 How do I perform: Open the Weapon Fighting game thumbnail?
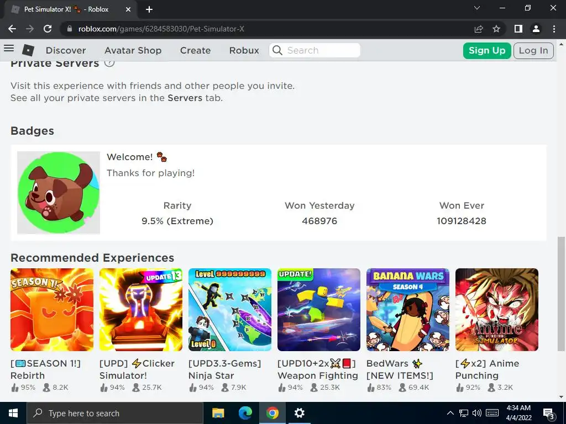point(319,310)
